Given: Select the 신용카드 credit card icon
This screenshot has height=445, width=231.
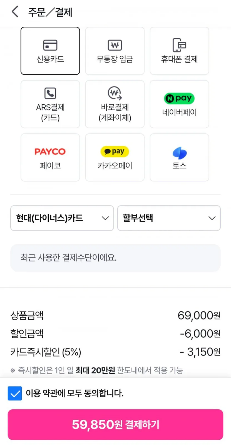Looking at the screenshot, I should point(50,45).
